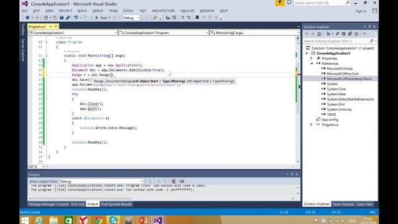This screenshot has width=398, height=224.
Task: Select the System.Xml.Linq reference
Action: point(339,110)
